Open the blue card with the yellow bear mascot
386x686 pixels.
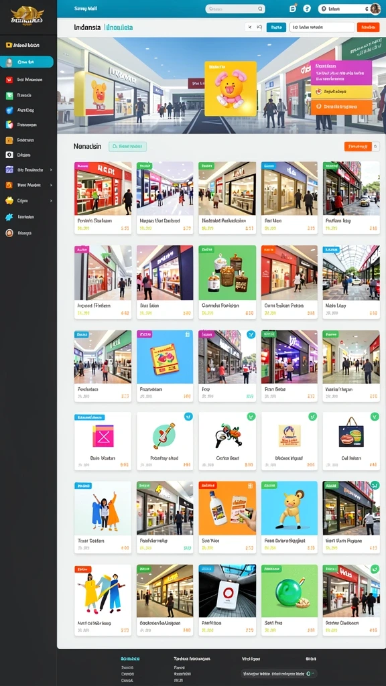coord(289,517)
